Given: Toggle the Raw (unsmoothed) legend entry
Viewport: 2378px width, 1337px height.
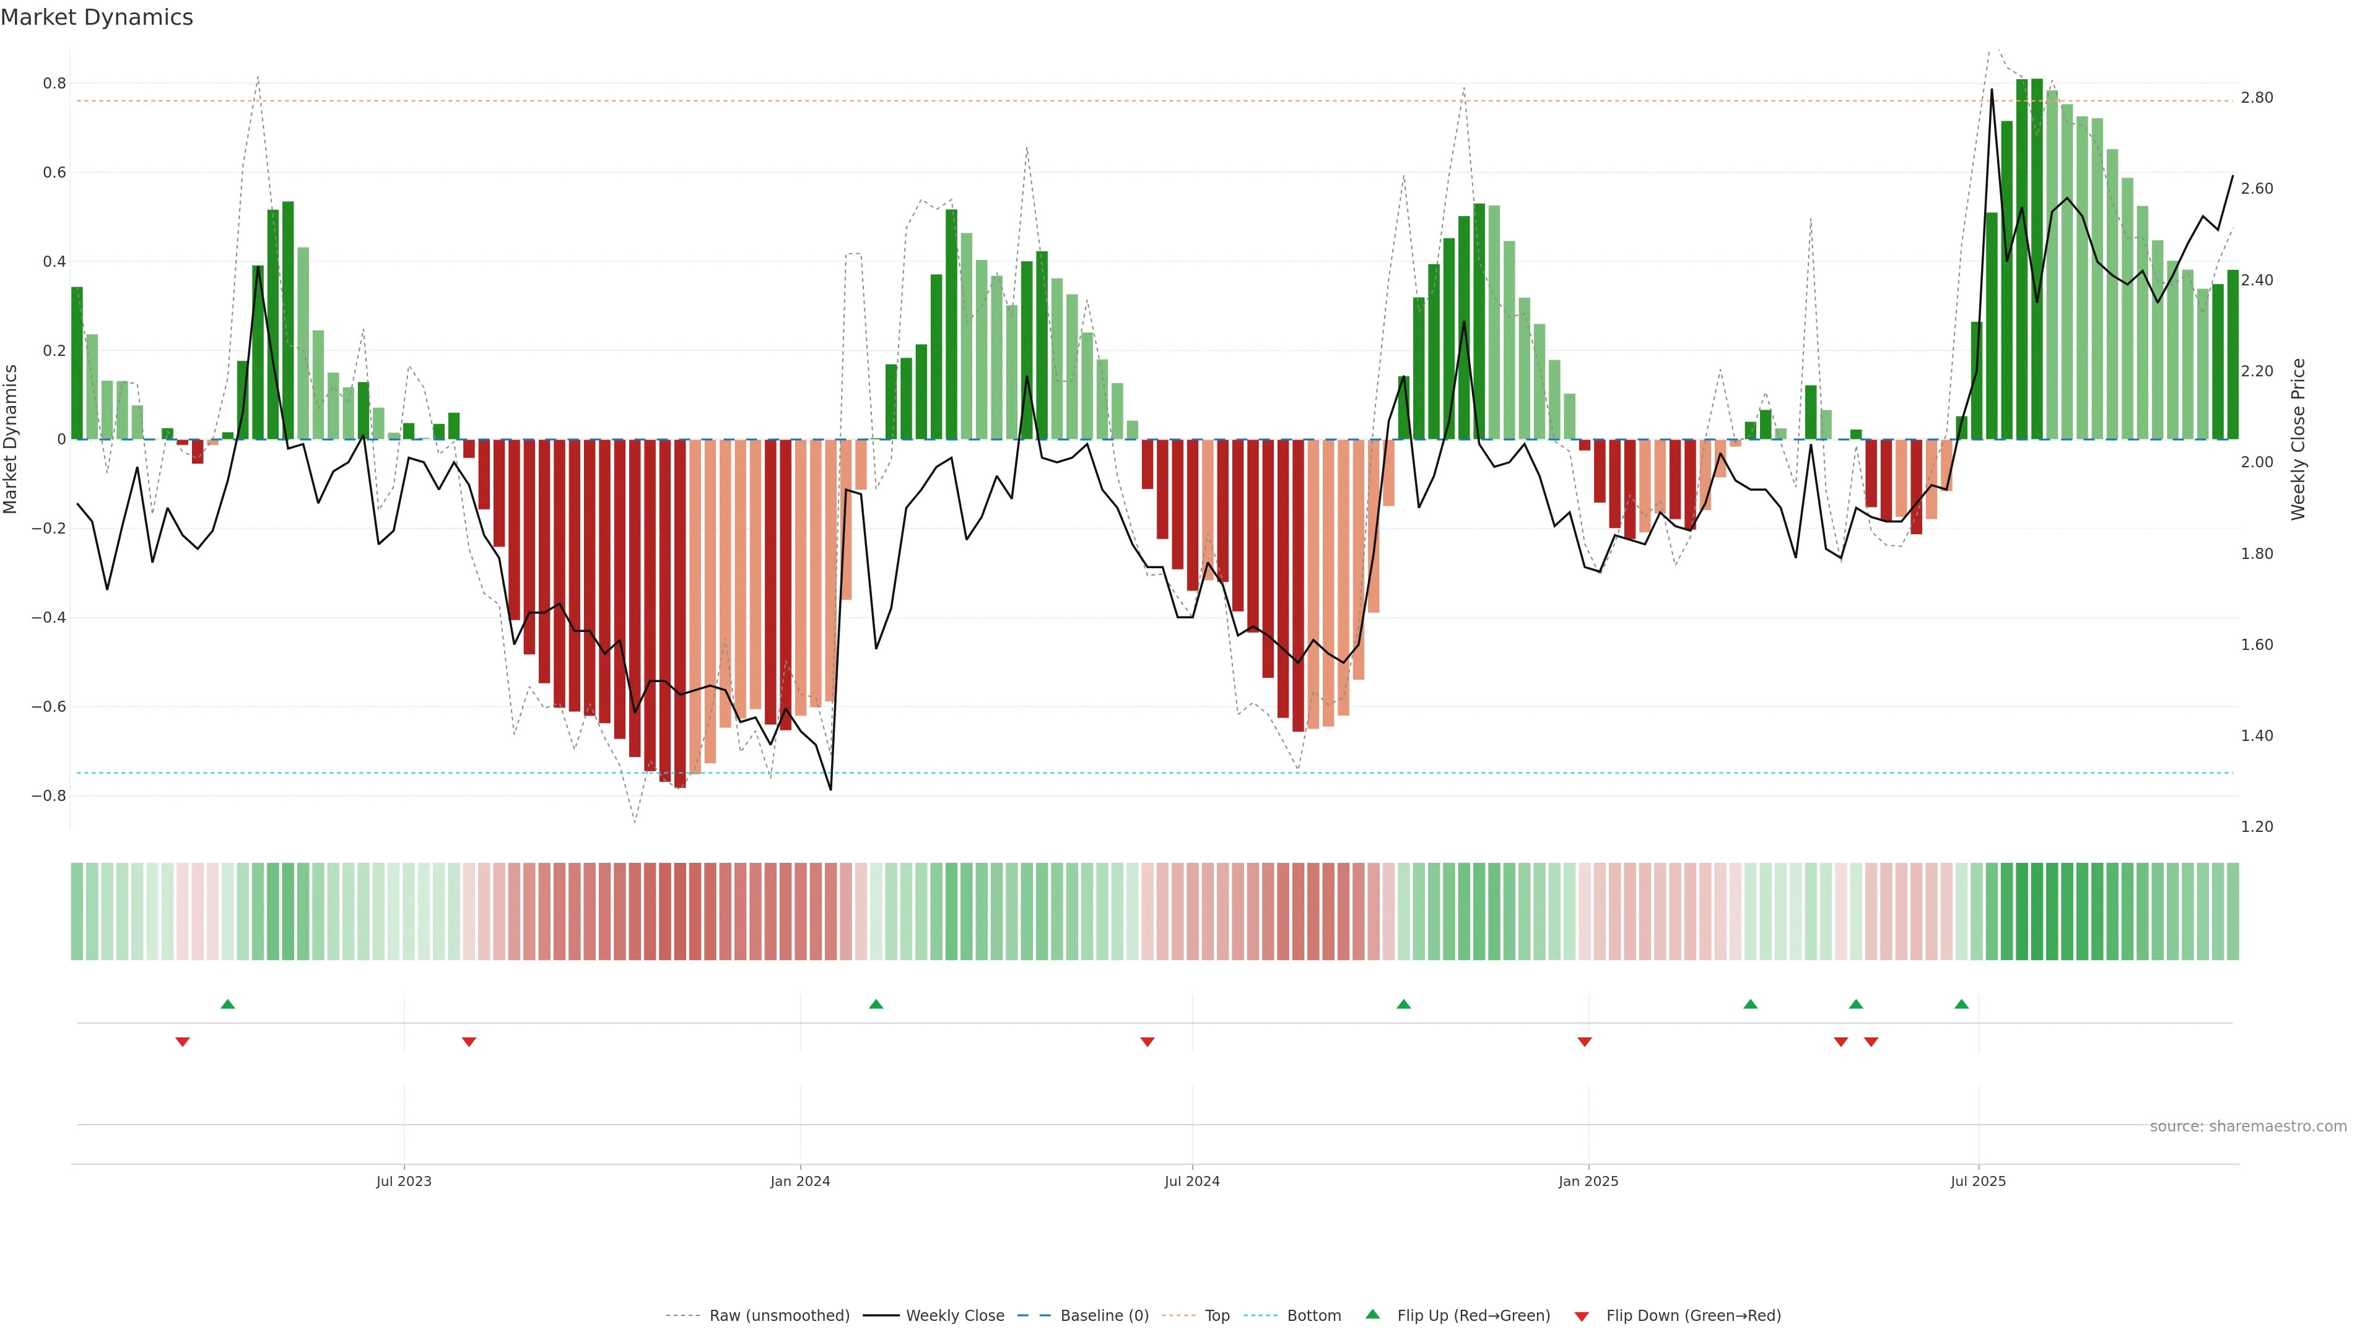Looking at the screenshot, I should pos(779,1316).
